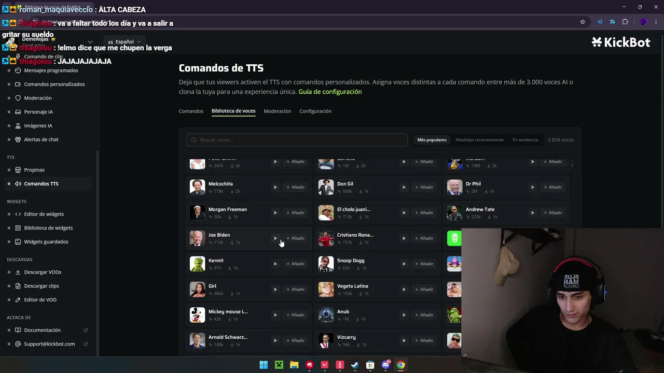Switch to the Comandos tab
Image resolution: width=664 pixels, height=373 pixels.
point(191,111)
